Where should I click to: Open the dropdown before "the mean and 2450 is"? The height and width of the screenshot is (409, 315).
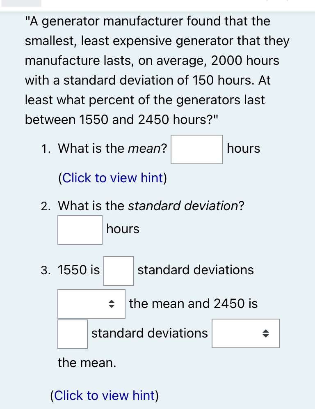[x=91, y=304]
